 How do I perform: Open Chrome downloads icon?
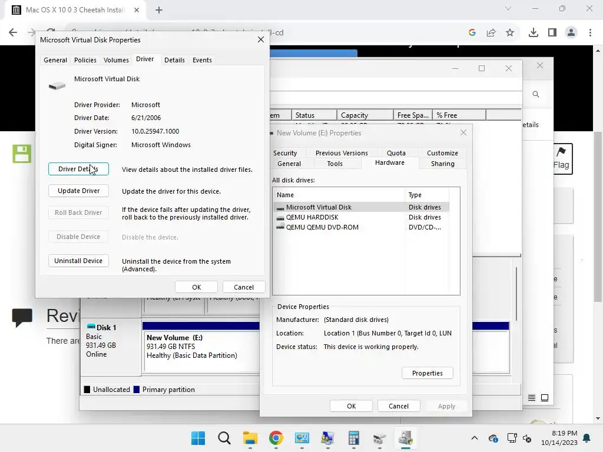[534, 33]
